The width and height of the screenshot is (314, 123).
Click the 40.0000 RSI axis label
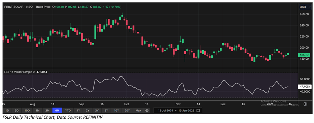point(305,92)
